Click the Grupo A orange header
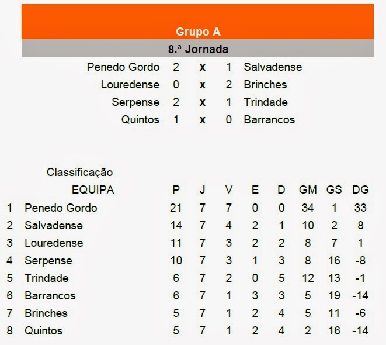The height and width of the screenshot is (345, 386). (x=198, y=22)
